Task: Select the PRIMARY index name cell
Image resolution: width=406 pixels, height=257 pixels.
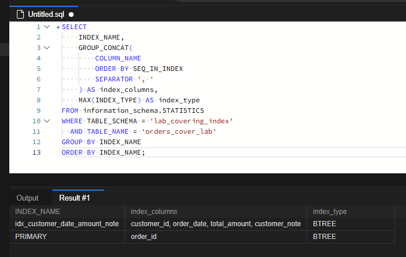Action: point(67,237)
